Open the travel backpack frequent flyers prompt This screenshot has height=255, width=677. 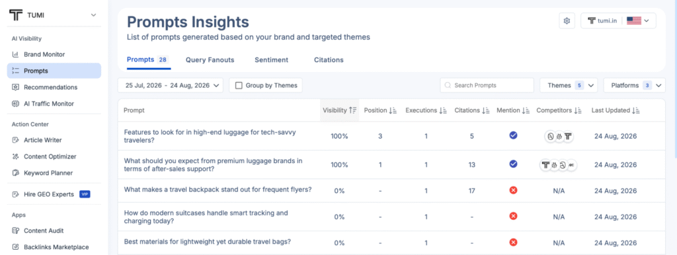coord(218,190)
